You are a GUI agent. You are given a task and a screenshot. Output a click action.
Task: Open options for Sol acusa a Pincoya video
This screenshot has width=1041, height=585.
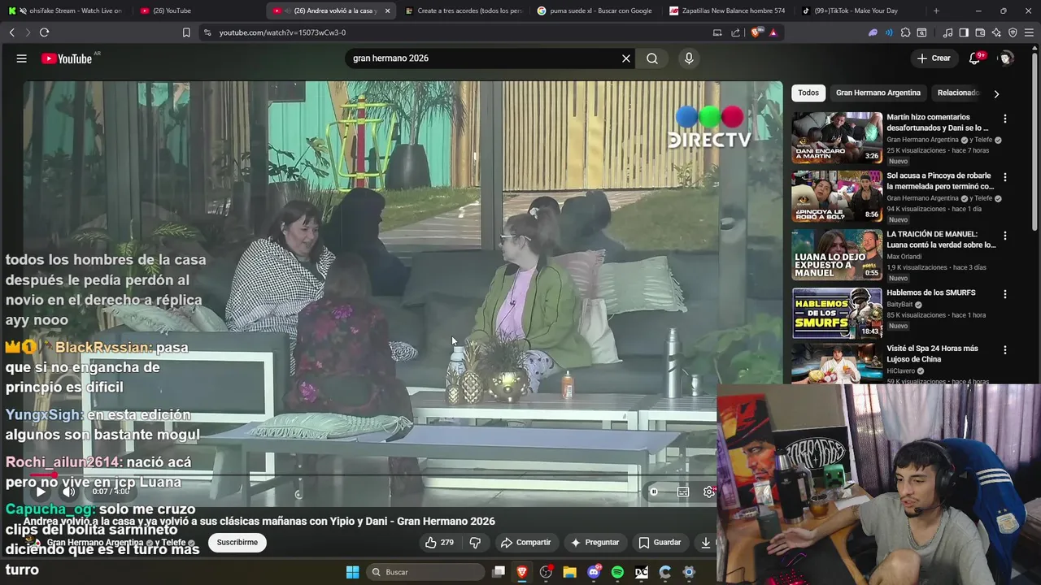[x=1005, y=177]
